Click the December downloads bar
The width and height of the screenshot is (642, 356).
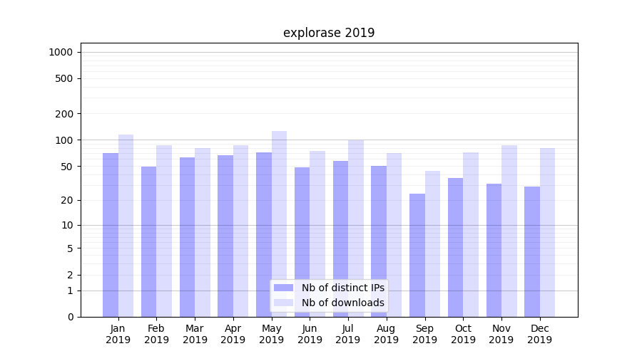click(547, 232)
